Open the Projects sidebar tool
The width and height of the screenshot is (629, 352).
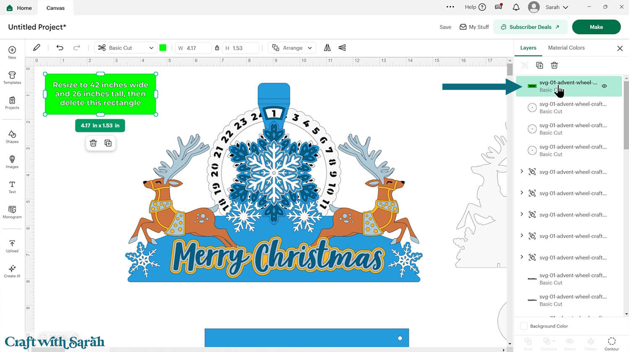12,103
